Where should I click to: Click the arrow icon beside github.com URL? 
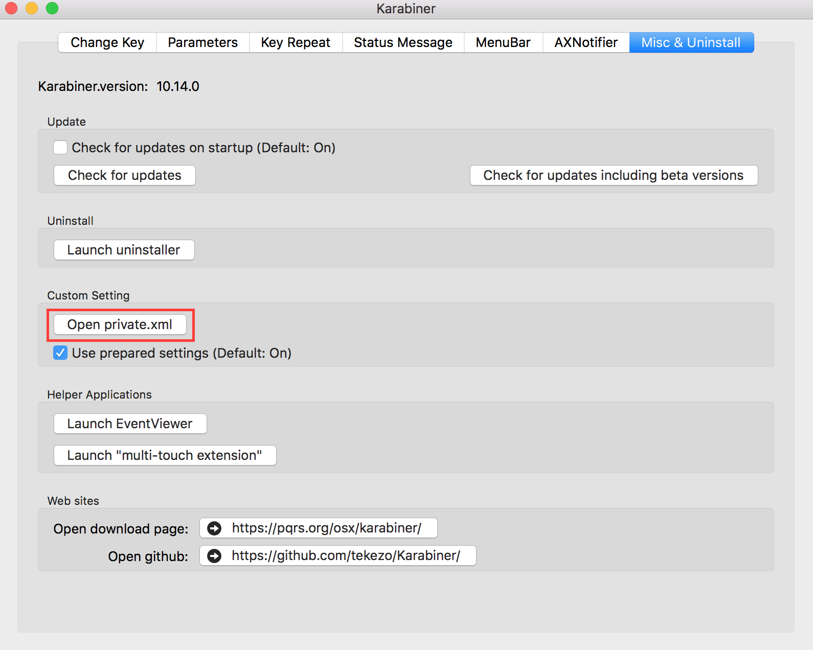215,555
